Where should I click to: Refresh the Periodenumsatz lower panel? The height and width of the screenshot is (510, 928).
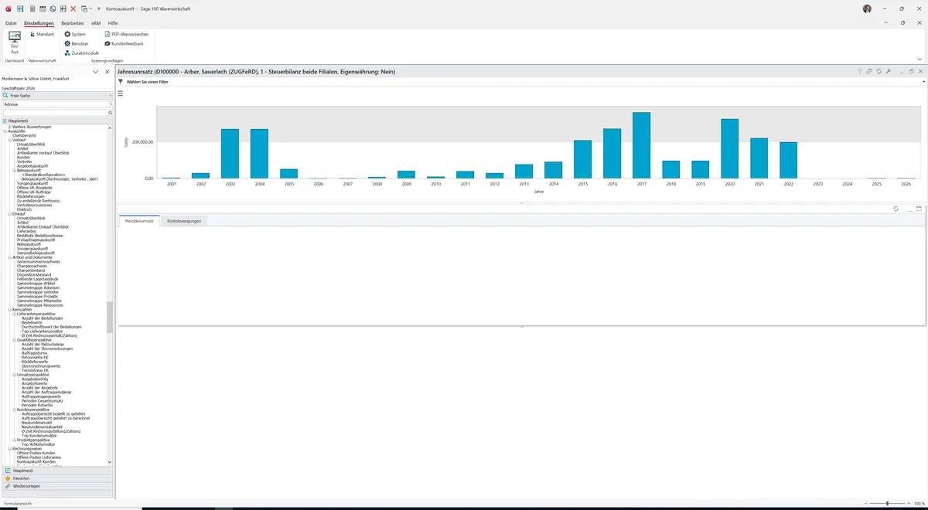click(896, 209)
